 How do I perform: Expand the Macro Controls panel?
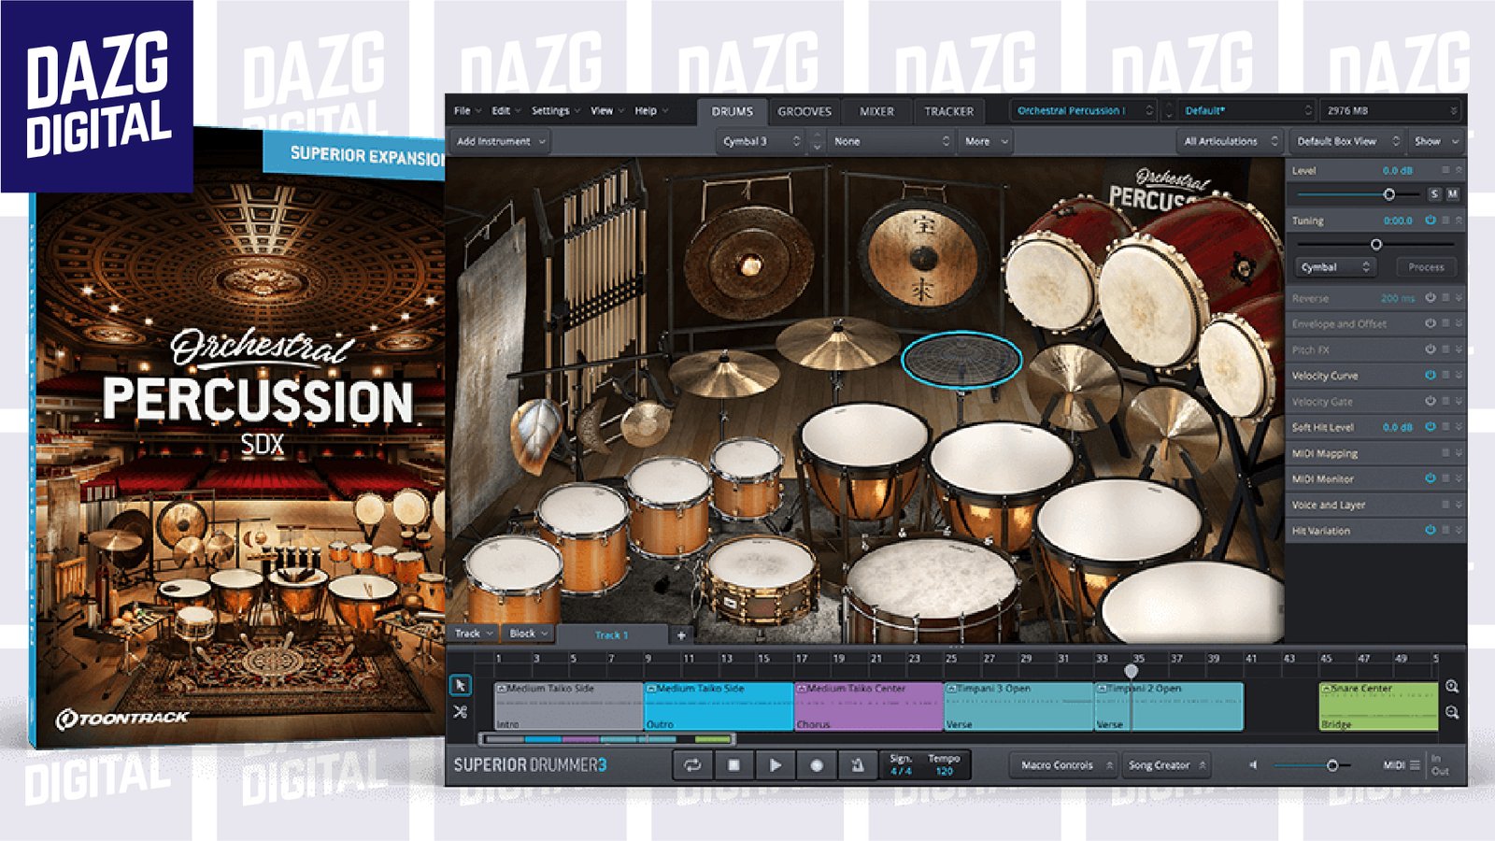pyautogui.click(x=1065, y=765)
